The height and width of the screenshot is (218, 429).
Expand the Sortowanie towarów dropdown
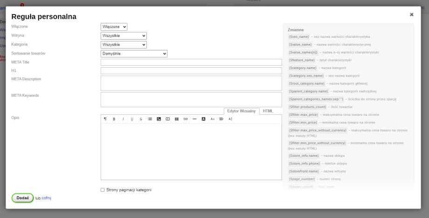pos(134,54)
